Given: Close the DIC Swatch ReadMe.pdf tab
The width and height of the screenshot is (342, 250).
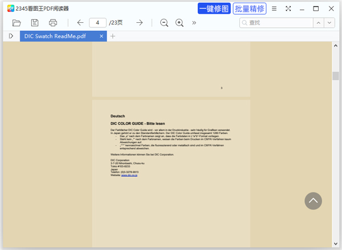Looking at the screenshot, I should (102, 36).
